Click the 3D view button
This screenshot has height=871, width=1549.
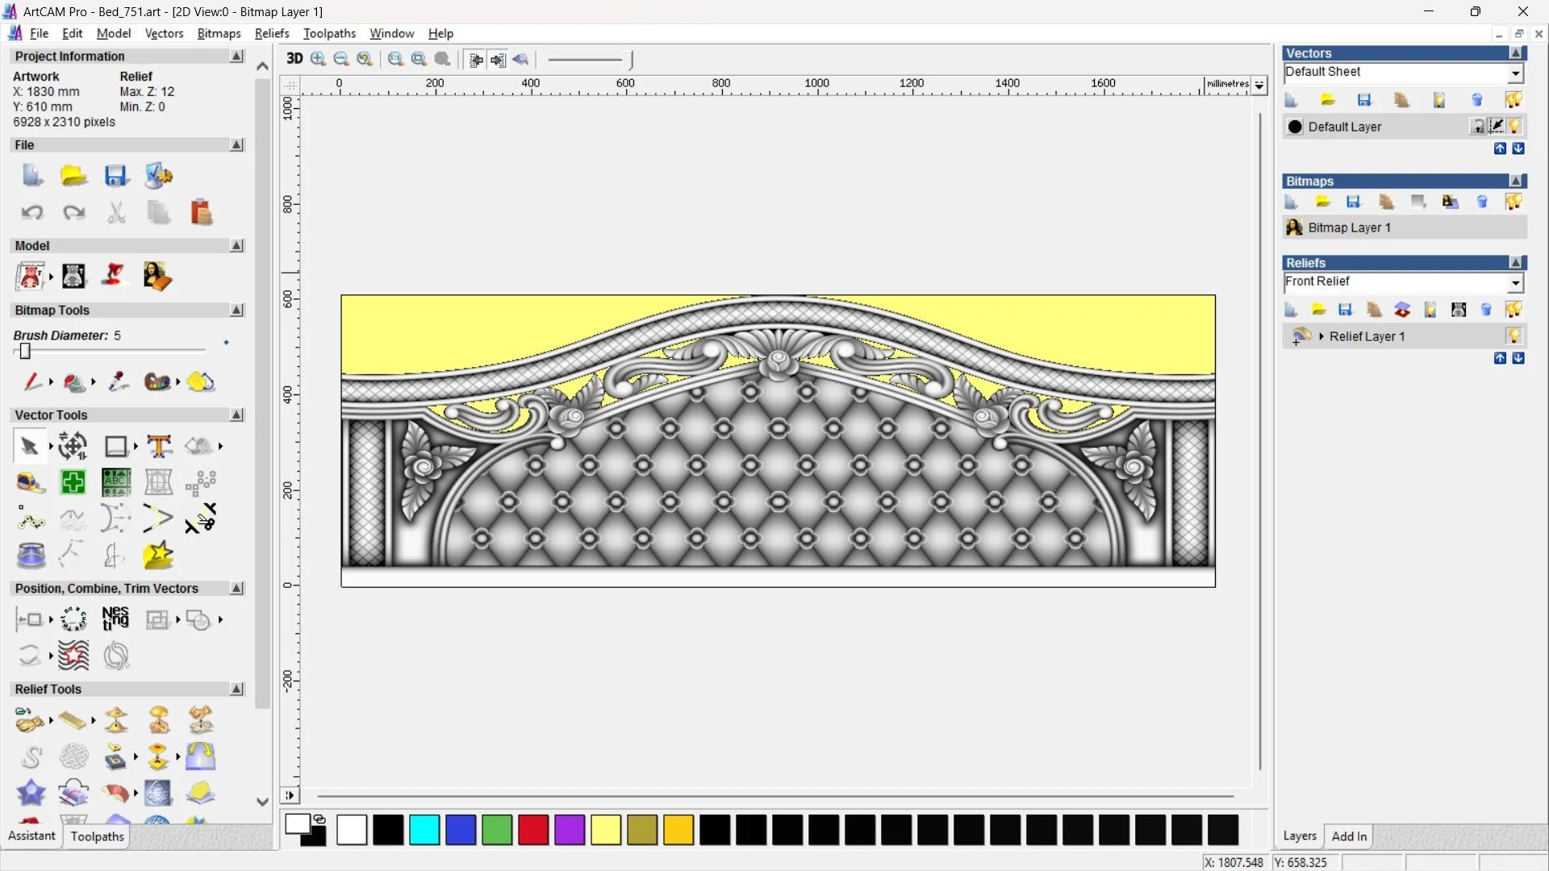coord(294,59)
